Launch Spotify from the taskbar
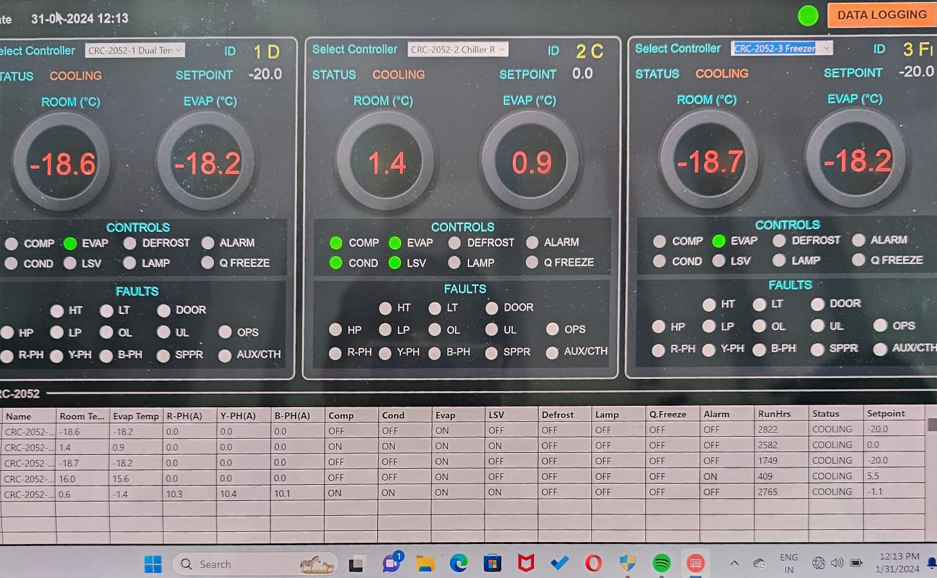Screen dimensions: 937x578 coord(661,563)
